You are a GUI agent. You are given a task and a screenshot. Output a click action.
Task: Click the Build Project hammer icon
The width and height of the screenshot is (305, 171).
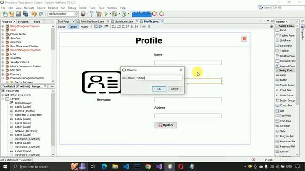coord(91,14)
